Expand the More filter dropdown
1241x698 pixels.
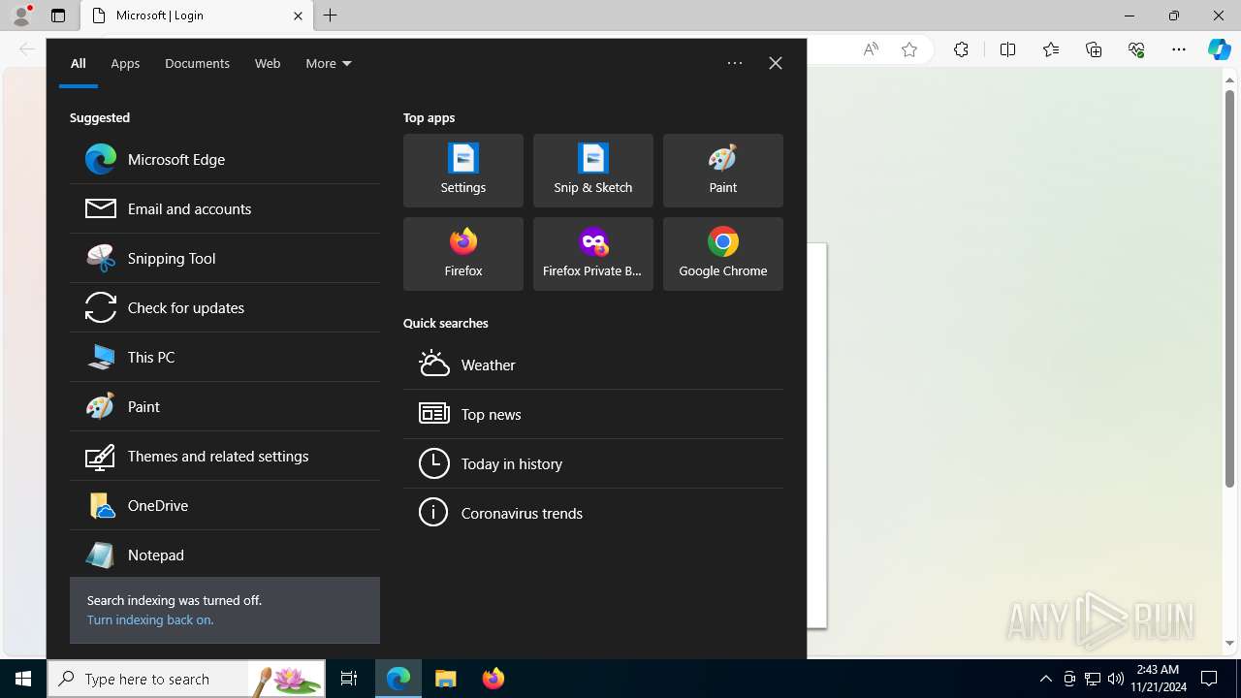pos(329,63)
